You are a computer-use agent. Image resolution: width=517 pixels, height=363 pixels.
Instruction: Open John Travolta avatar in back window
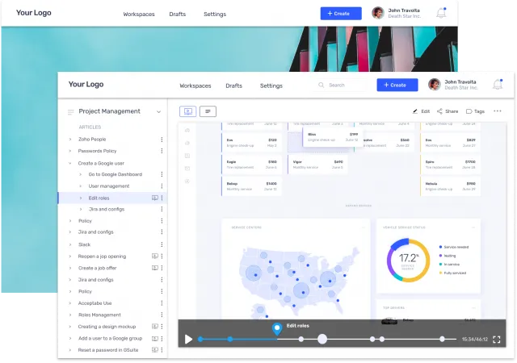(x=378, y=13)
